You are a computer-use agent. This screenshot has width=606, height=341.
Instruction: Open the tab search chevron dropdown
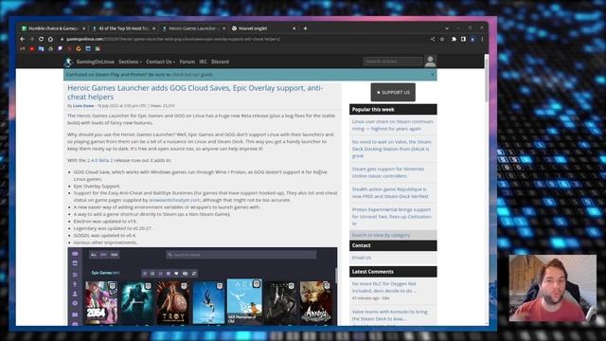[447, 28]
